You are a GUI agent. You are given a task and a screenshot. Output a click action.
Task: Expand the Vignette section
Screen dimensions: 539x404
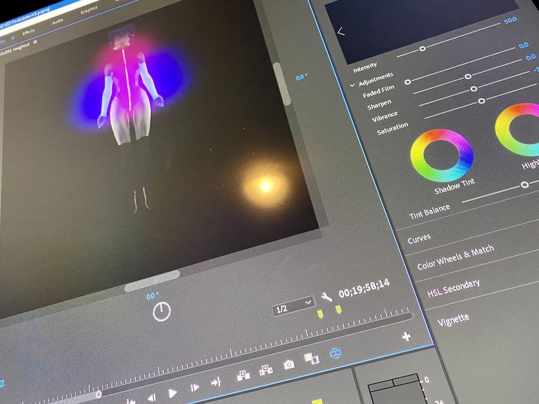pyautogui.click(x=453, y=320)
